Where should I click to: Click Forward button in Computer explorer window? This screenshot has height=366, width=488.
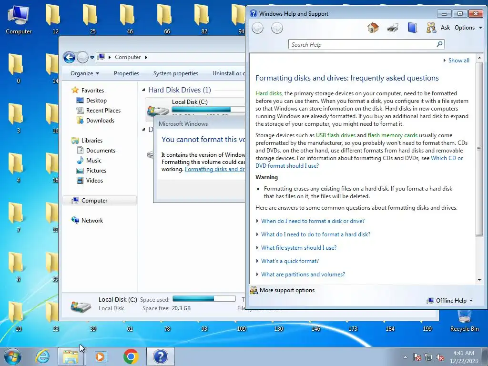click(82, 57)
